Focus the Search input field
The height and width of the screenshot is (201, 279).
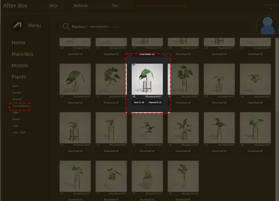[116, 27]
